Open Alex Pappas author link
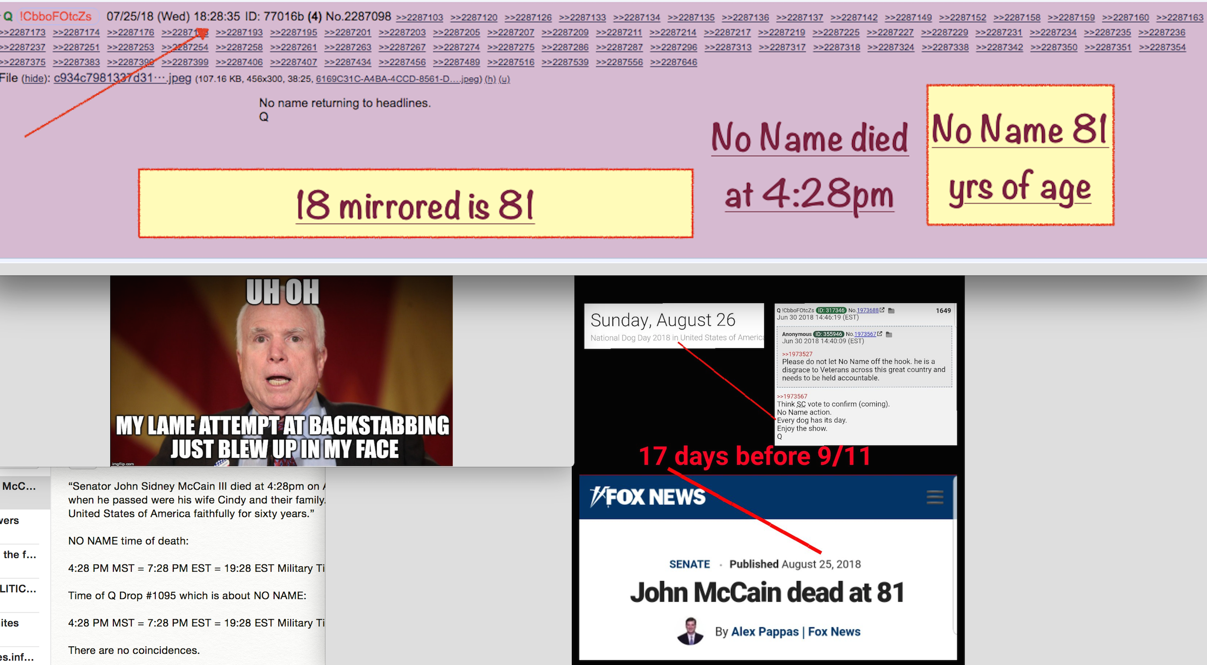 pos(765,631)
